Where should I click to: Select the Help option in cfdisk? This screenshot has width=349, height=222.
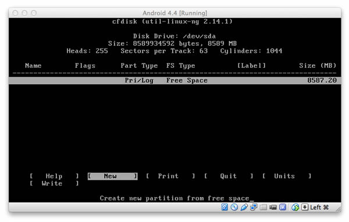coord(54,176)
